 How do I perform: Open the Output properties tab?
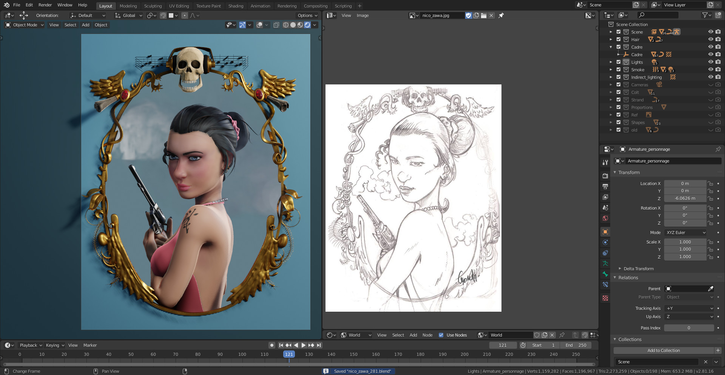(605, 187)
